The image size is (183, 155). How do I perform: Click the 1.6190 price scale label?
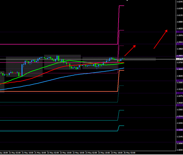180,8
